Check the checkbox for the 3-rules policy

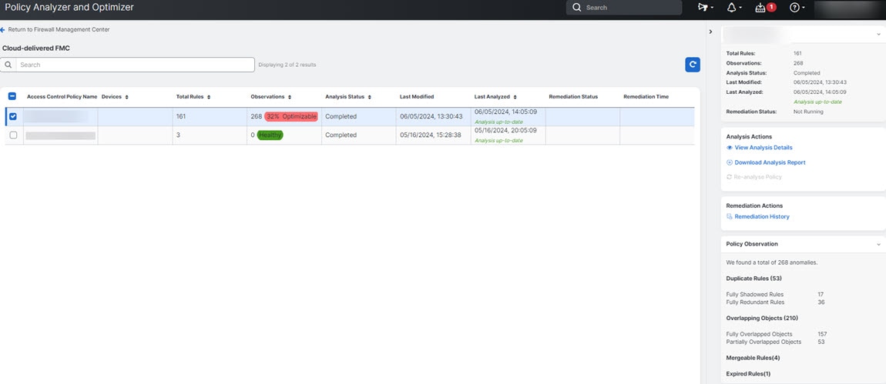pos(13,135)
